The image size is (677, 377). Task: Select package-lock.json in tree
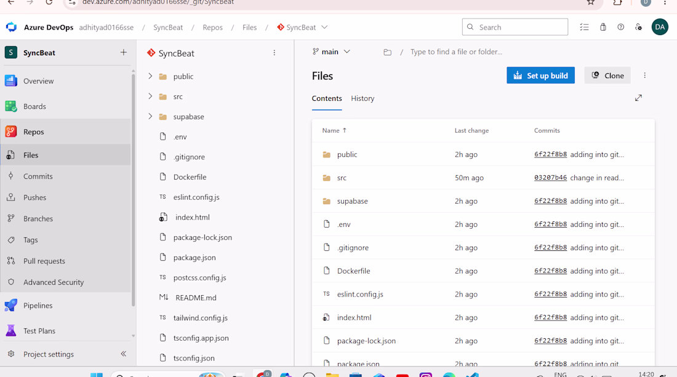(x=202, y=237)
